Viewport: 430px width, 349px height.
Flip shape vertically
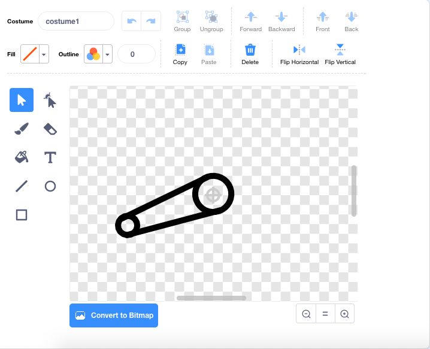point(340,54)
